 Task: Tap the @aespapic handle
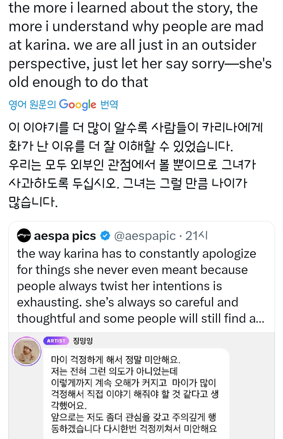click(145, 236)
